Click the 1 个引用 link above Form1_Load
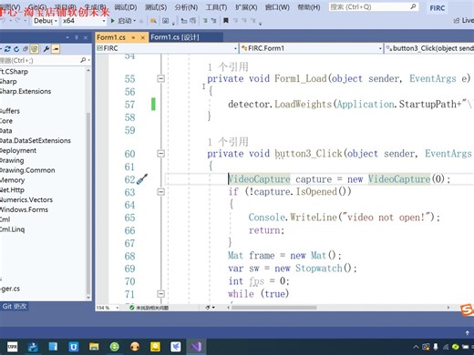 (x=228, y=66)
